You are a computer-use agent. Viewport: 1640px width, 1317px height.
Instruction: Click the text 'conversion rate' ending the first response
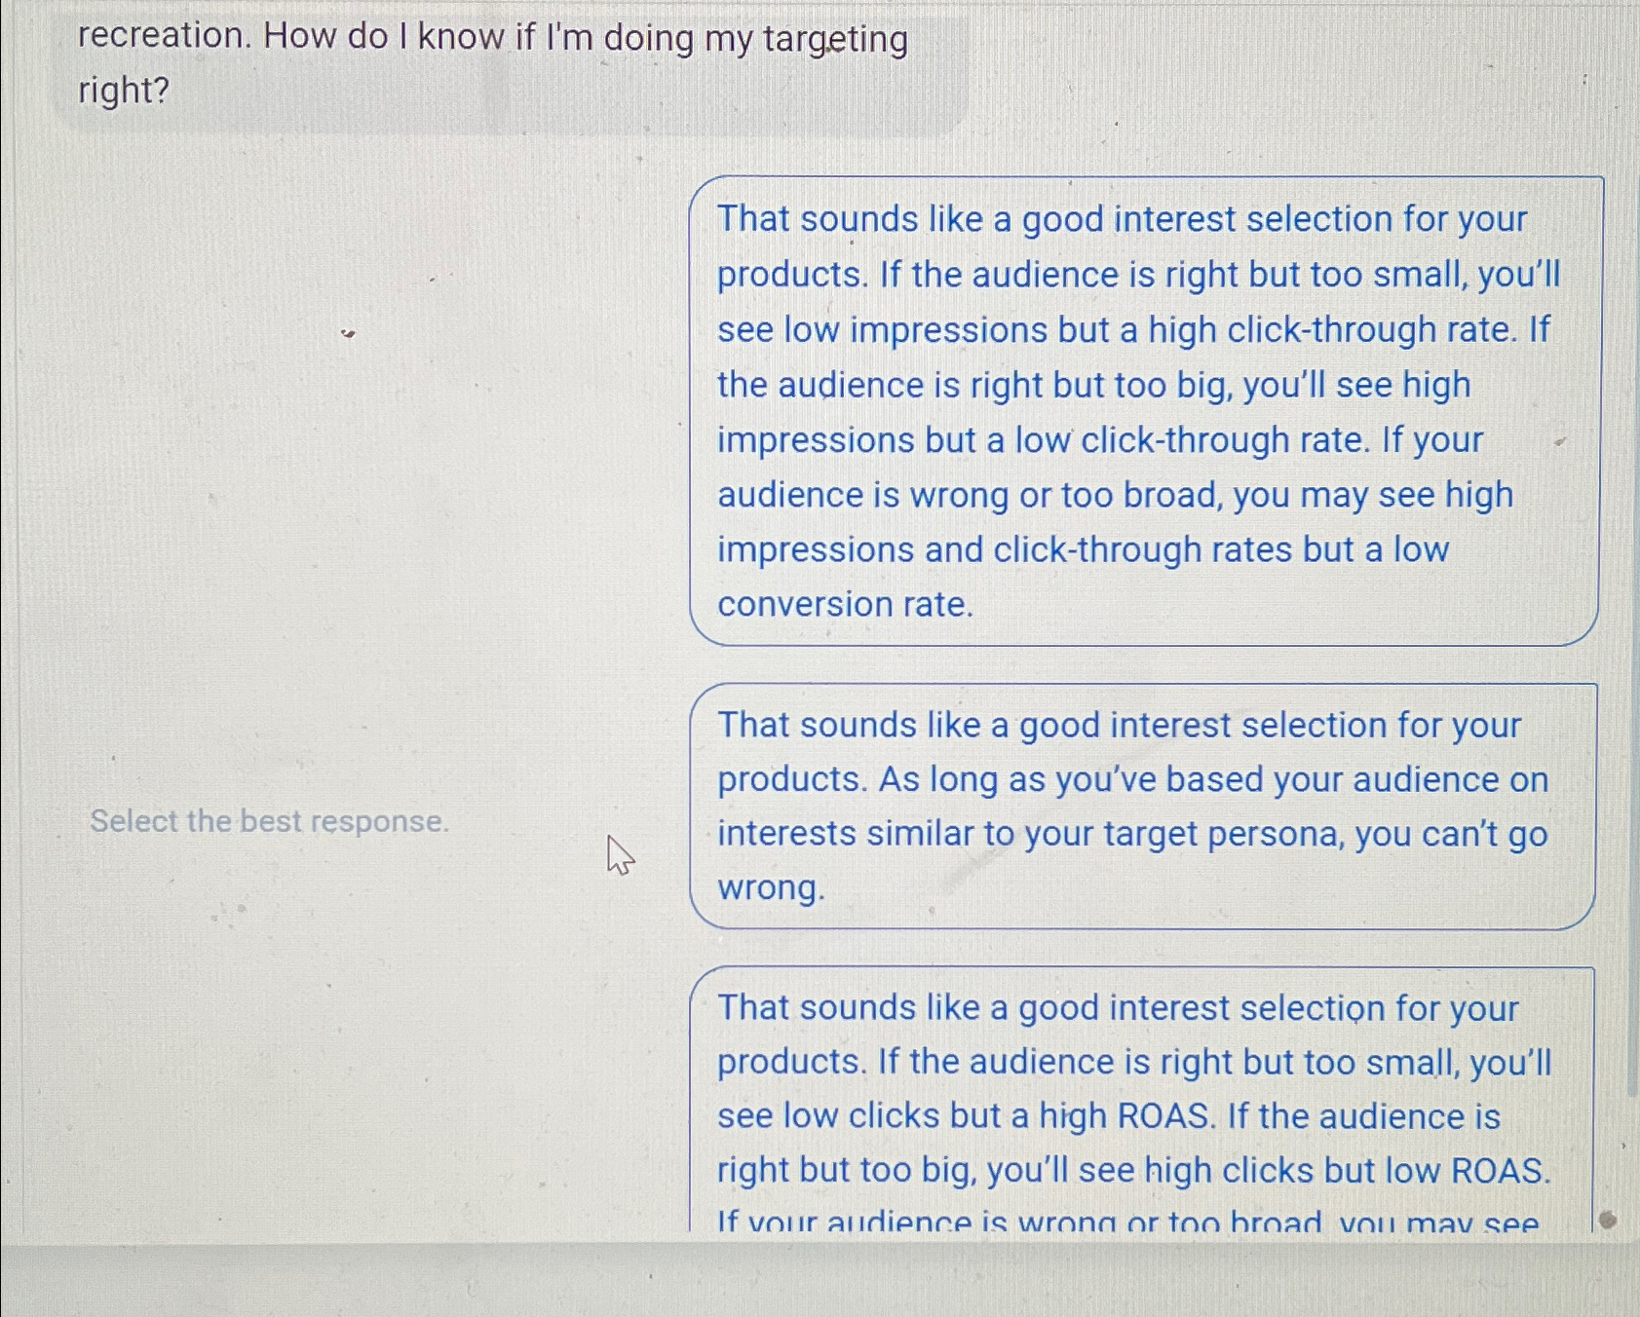842,604
